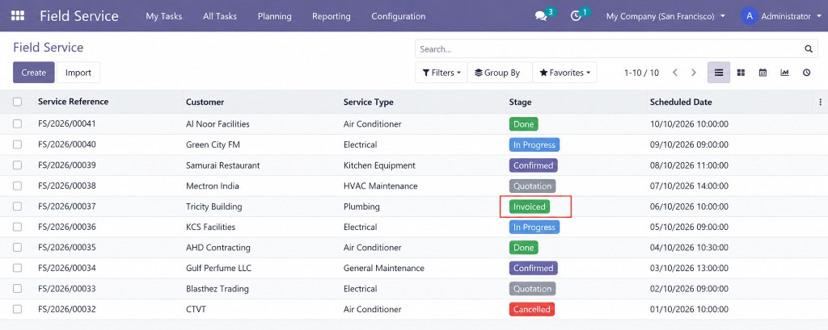This screenshot has height=330, width=828.
Task: Open the Group By dropdown
Action: 500,73
